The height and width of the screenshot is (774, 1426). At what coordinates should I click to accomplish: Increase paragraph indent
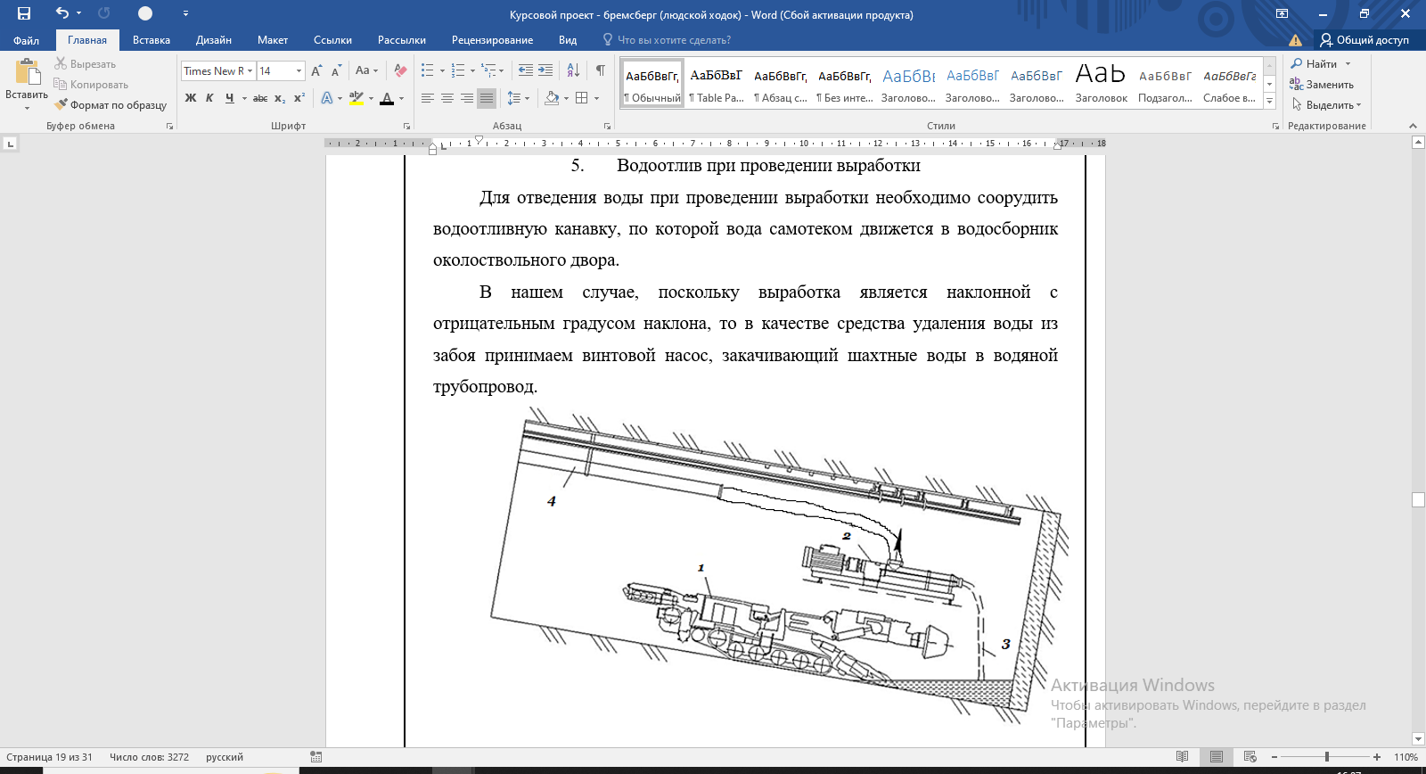[545, 70]
